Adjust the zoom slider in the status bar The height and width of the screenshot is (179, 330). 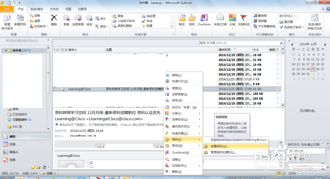tap(314, 173)
